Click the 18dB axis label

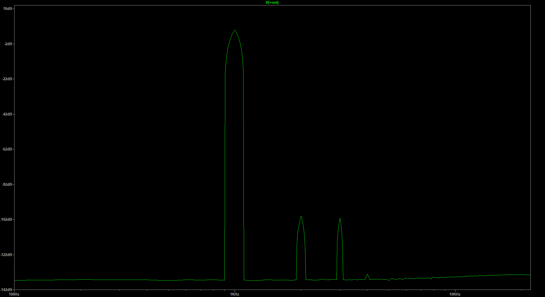click(7, 9)
